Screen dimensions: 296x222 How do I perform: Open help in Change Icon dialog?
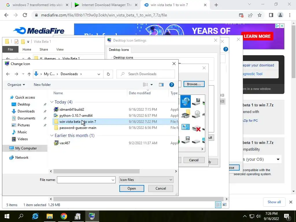tap(172, 85)
